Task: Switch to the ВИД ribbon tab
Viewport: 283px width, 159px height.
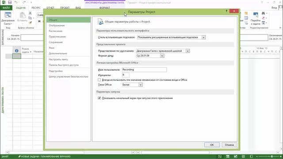Action: 78,8
